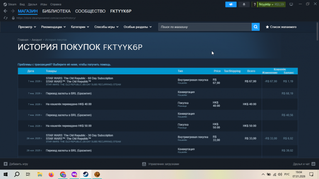Select the R$ 40,56 balance conversion row
Image resolution: width=319 pixels, height=179 pixels.
[158, 115]
